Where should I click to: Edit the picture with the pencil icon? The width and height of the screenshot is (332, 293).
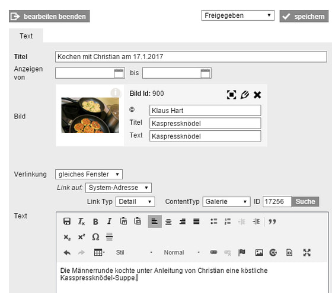tap(244, 95)
